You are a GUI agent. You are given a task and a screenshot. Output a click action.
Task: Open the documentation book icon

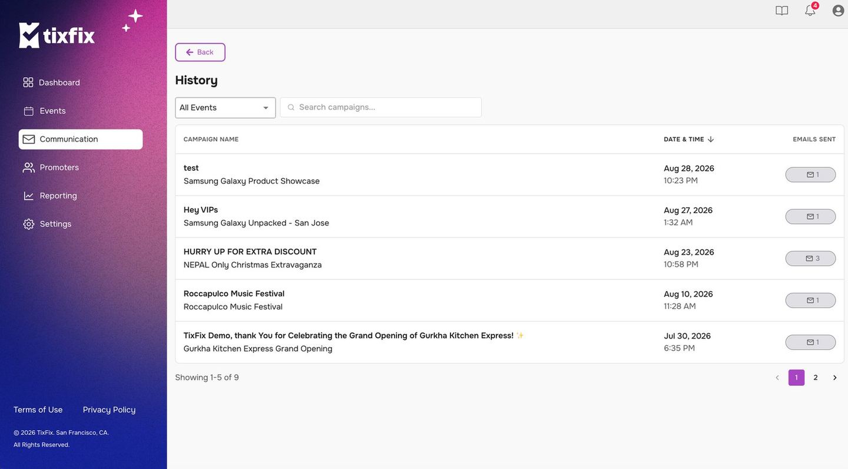[x=781, y=11]
